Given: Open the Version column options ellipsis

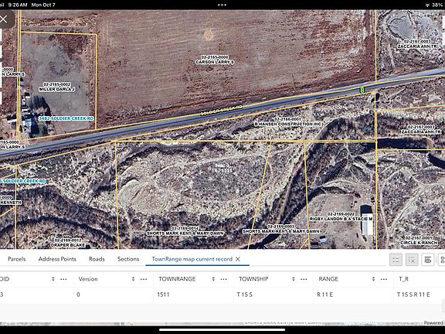Looking at the screenshot, I should [144, 279].
